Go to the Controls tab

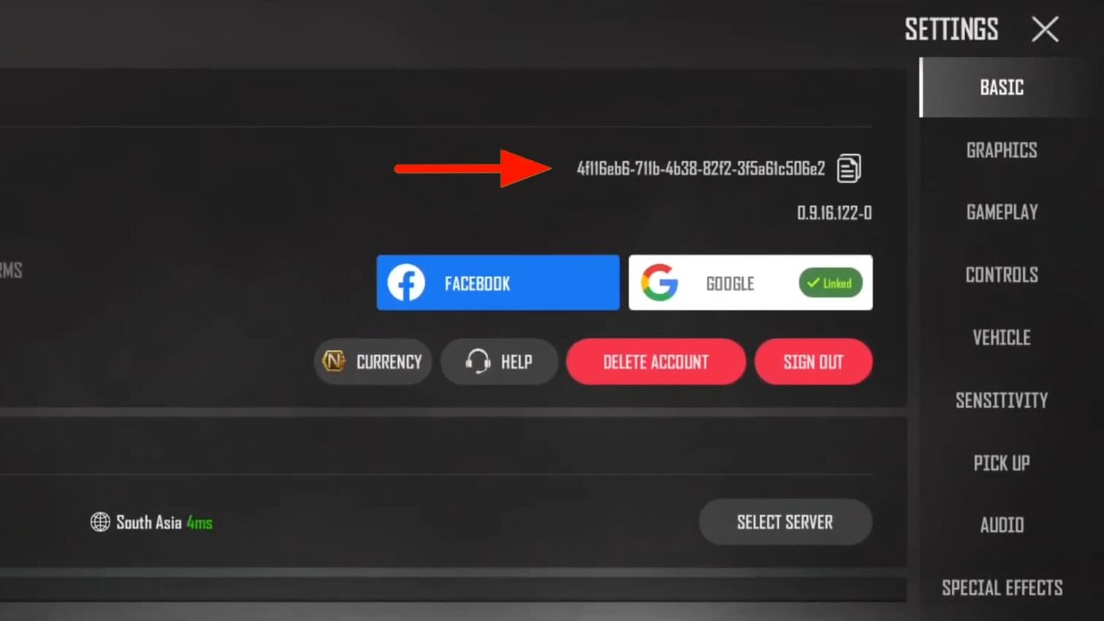tap(1002, 275)
